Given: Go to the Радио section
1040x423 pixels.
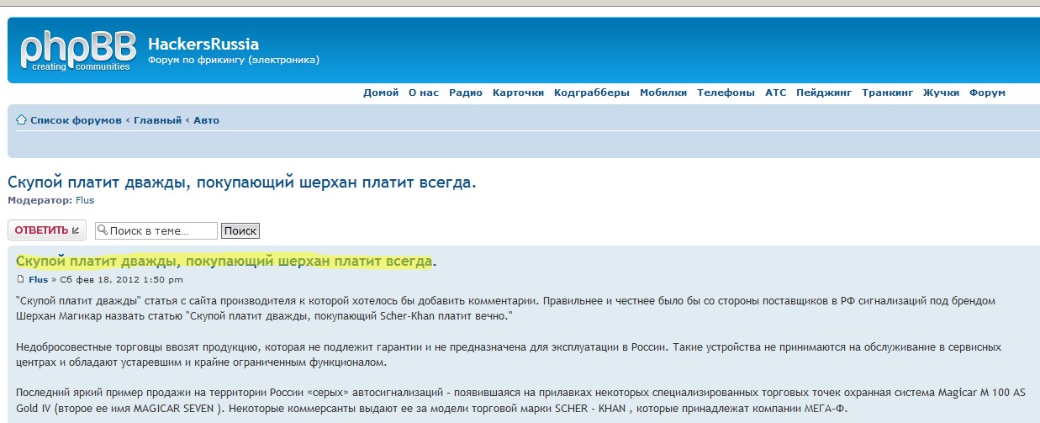Looking at the screenshot, I should (466, 93).
